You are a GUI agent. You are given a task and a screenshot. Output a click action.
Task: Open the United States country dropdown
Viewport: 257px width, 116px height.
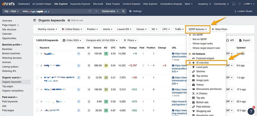(72, 29)
